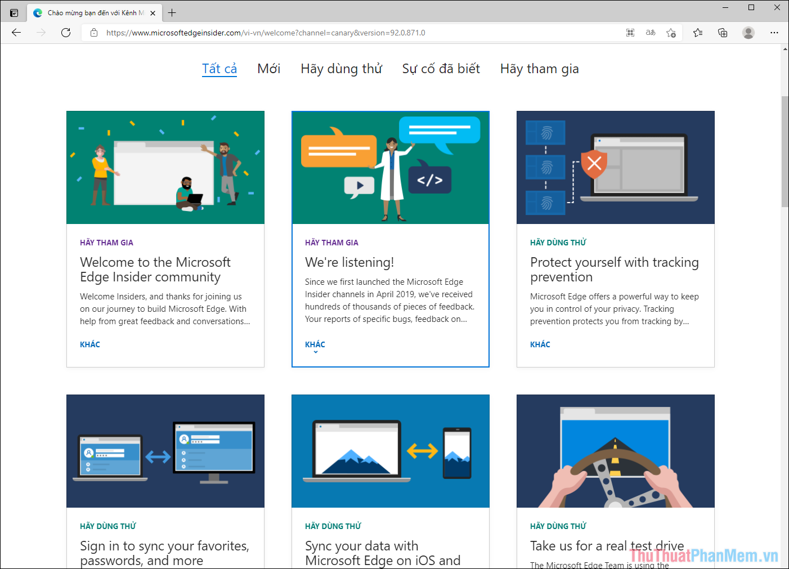The image size is (789, 569).
Task: Click the laptop and monitor sync illustration
Action: 165,451
